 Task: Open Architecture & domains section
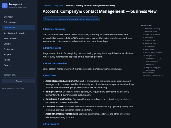tap(19, 33)
